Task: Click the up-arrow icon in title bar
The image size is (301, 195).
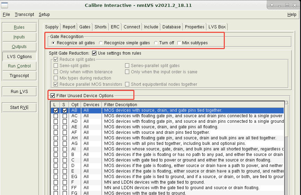Action: 272,5
